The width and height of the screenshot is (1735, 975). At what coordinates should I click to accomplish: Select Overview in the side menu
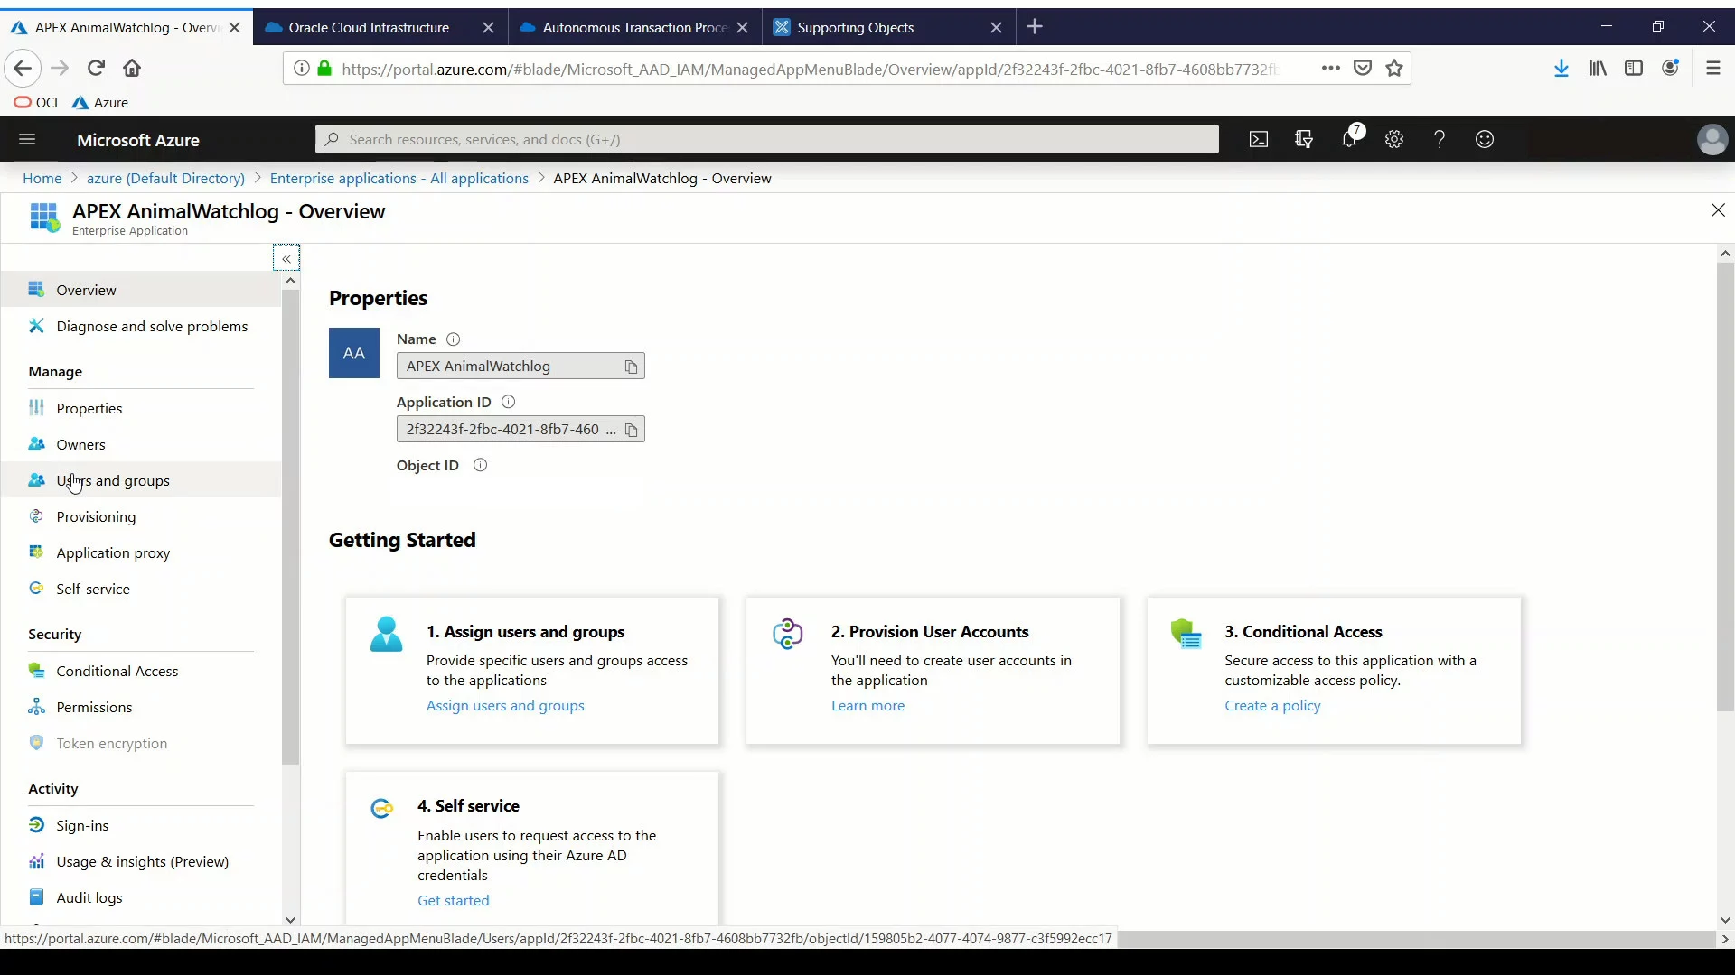141,290
